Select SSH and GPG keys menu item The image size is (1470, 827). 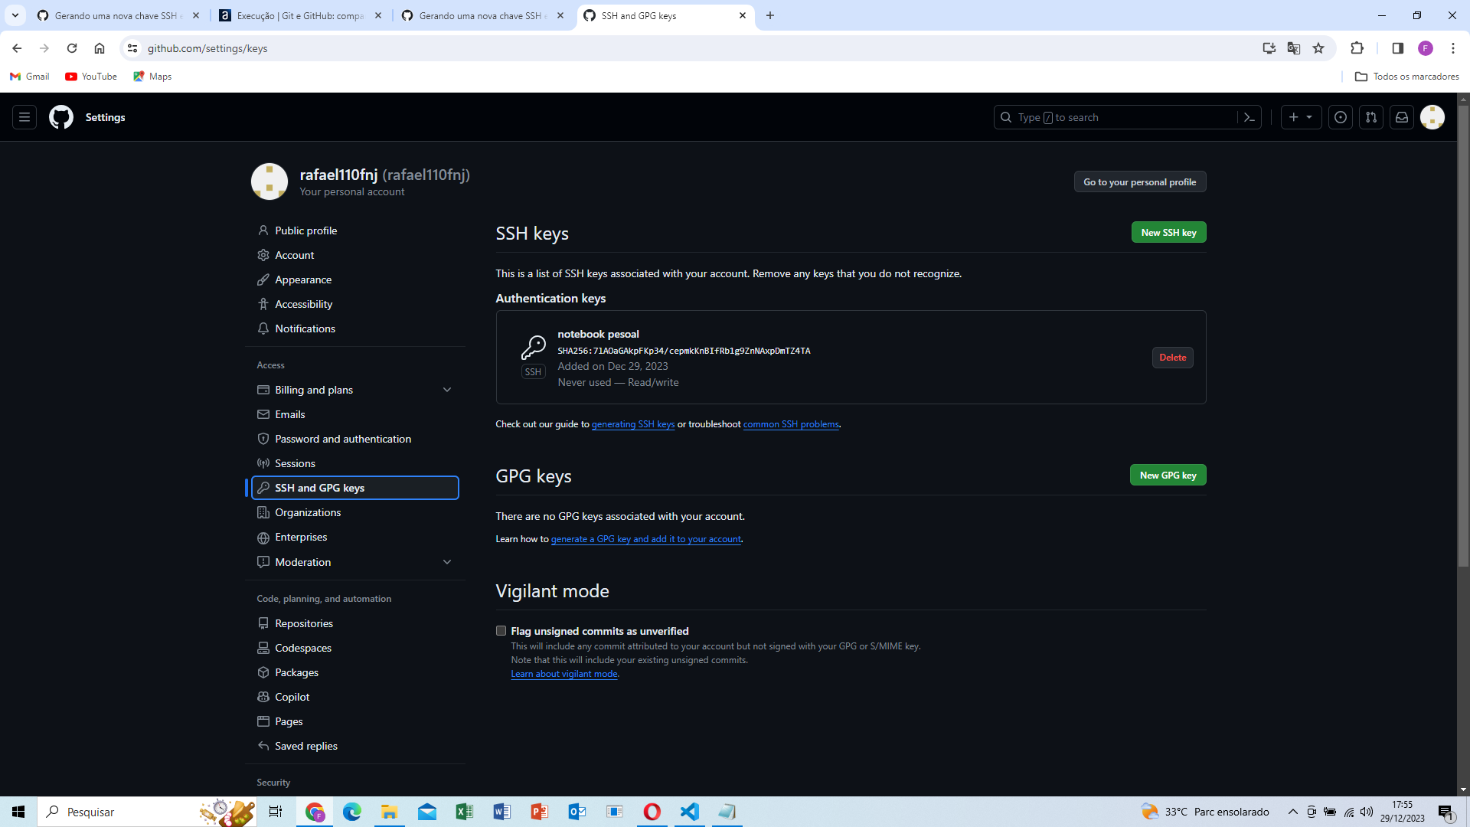[x=355, y=488]
